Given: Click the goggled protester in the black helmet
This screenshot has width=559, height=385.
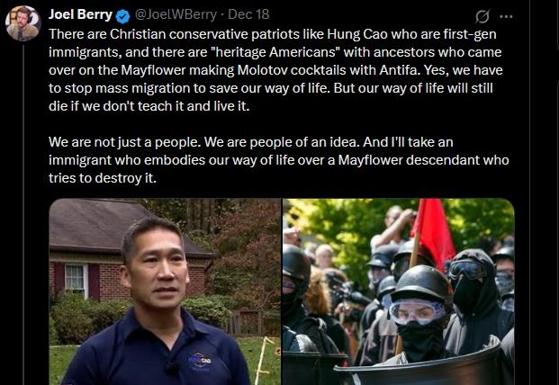Looking at the screenshot, I should point(419,313).
